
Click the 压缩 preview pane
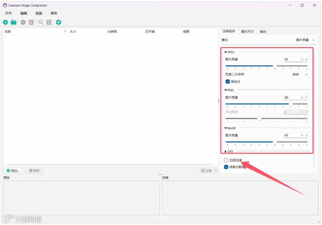240,198
